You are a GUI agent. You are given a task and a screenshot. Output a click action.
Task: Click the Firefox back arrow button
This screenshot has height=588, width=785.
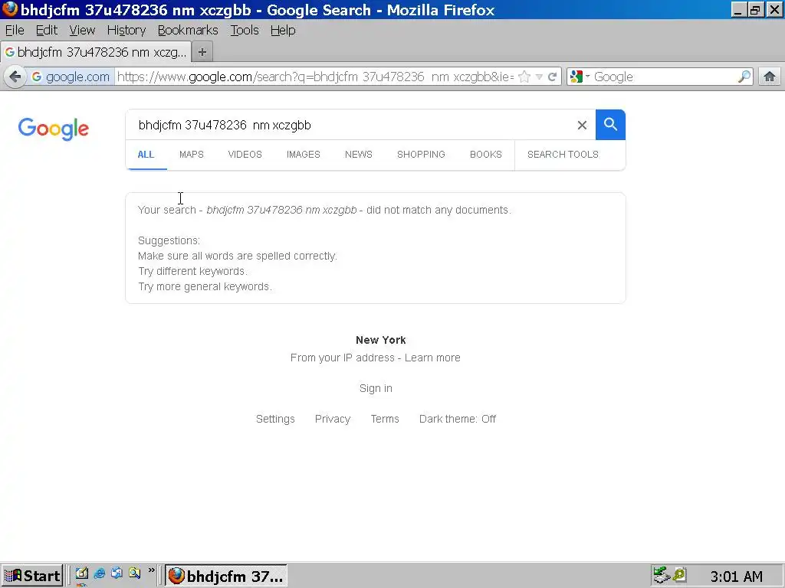15,77
